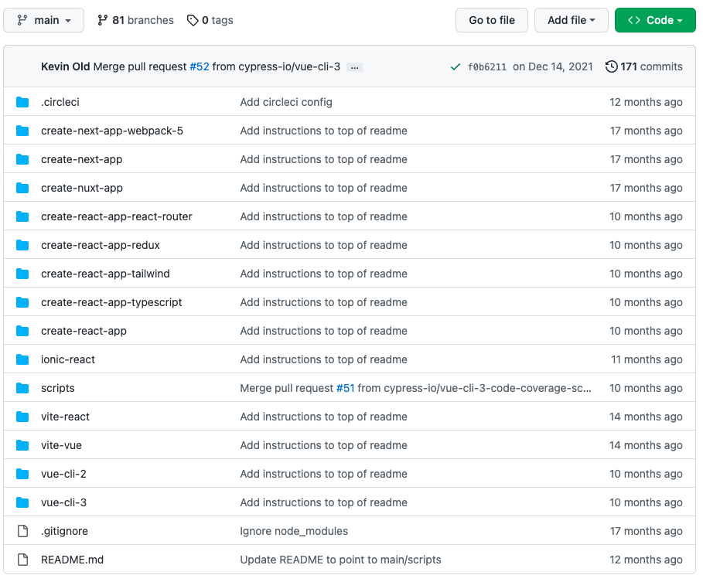Click folder icon for vue-cli-2

[22, 474]
